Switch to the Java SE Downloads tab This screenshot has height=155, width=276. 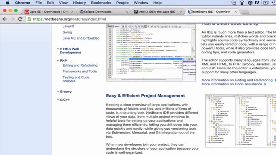coord(49,12)
